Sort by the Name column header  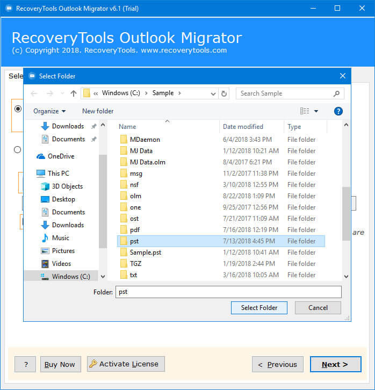[x=127, y=127]
